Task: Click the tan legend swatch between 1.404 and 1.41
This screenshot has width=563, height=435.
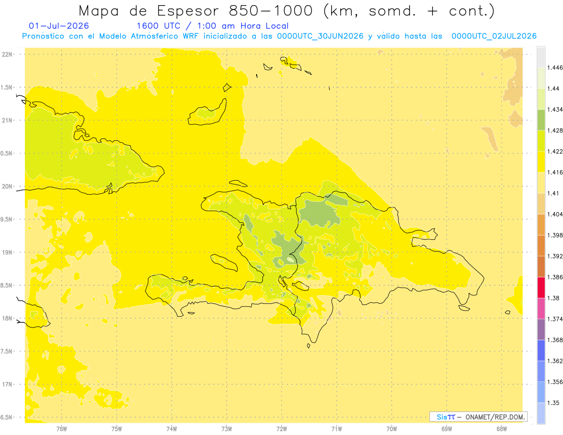Action: click(x=541, y=203)
